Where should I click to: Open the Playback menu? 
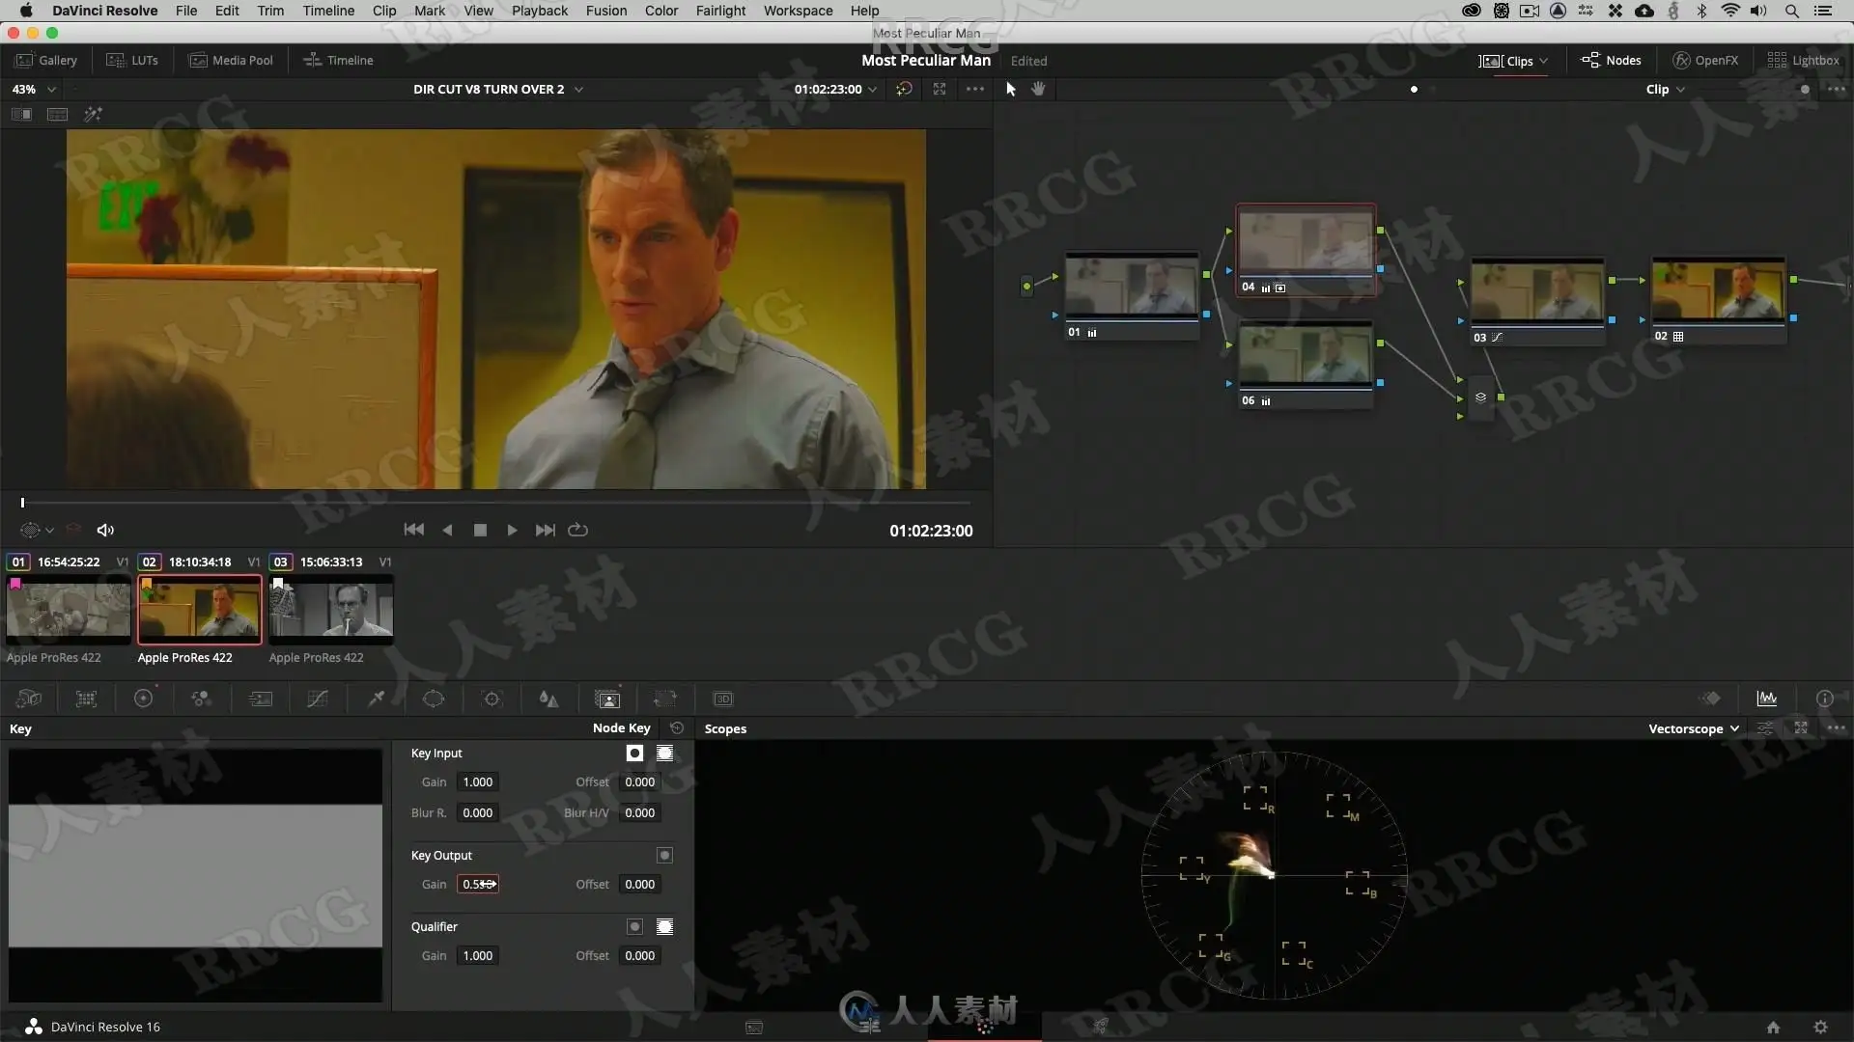tap(540, 11)
